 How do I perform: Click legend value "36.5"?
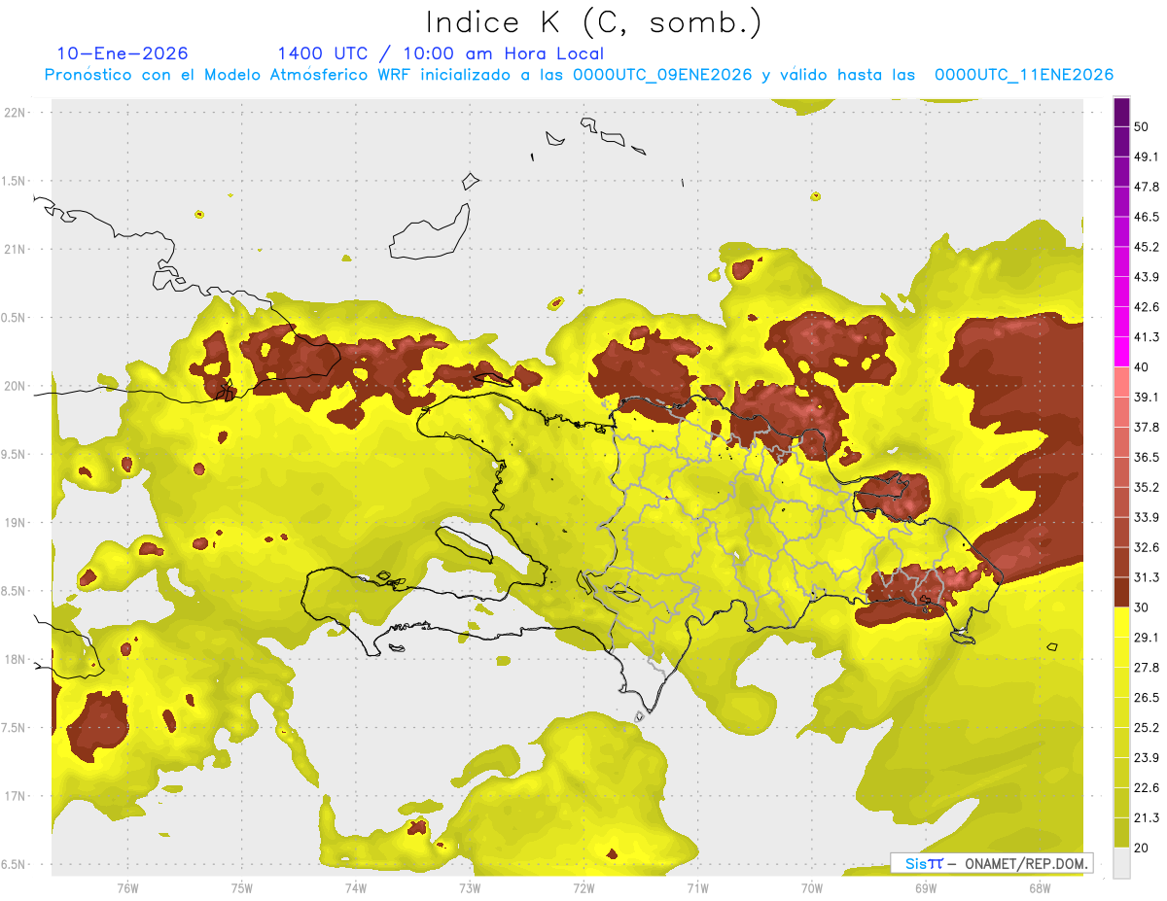(1147, 457)
